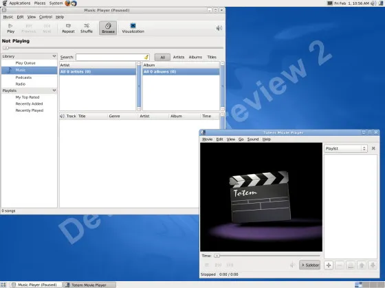Switch to Totem Movie Player in taskbar
385x288 pixels.
click(x=89, y=285)
